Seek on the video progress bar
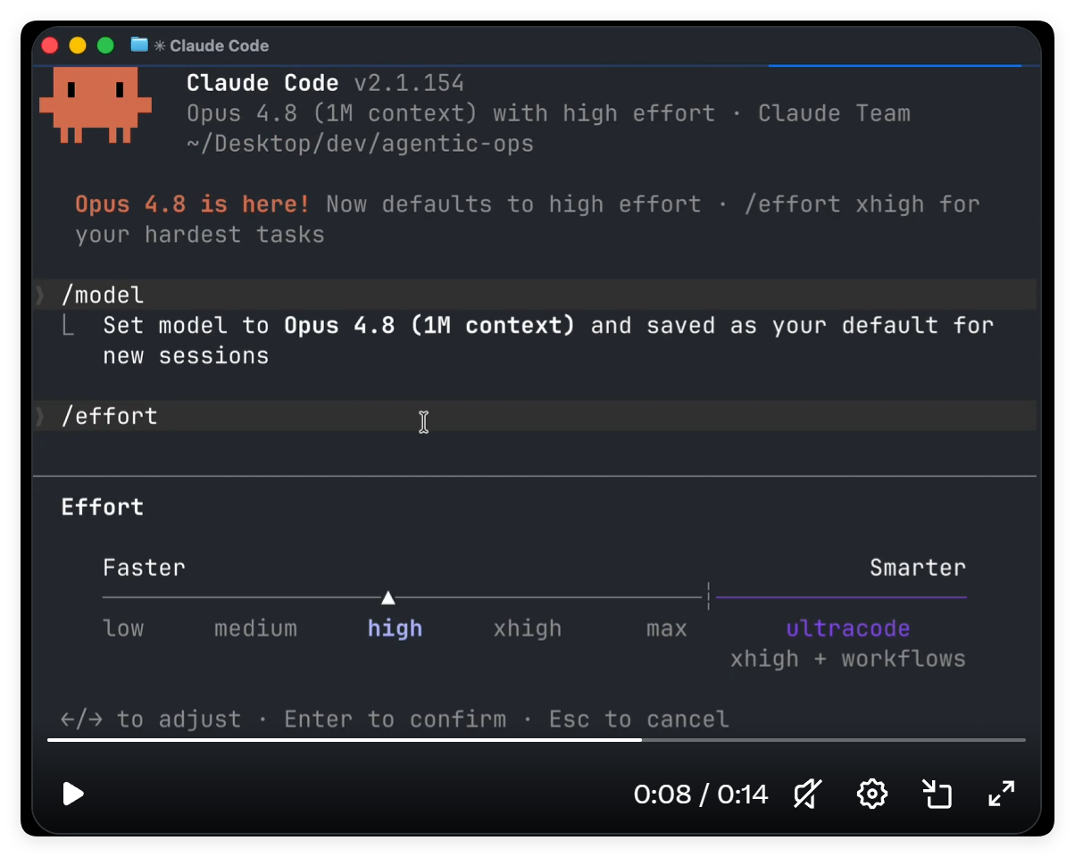This screenshot has width=1075, height=857. pos(537,739)
